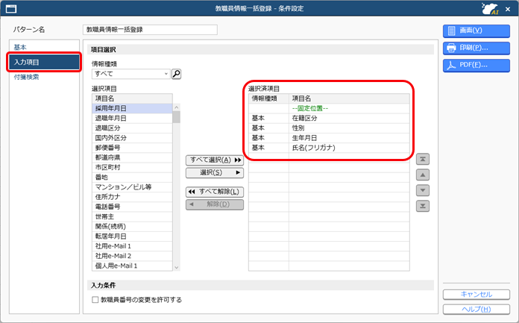Move selected item down one row

tap(423, 190)
